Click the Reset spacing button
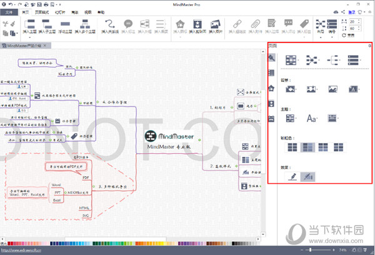 click(348, 35)
